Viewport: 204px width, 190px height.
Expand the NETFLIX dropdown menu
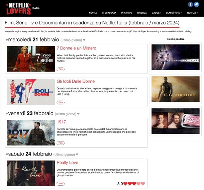click(x=192, y=13)
